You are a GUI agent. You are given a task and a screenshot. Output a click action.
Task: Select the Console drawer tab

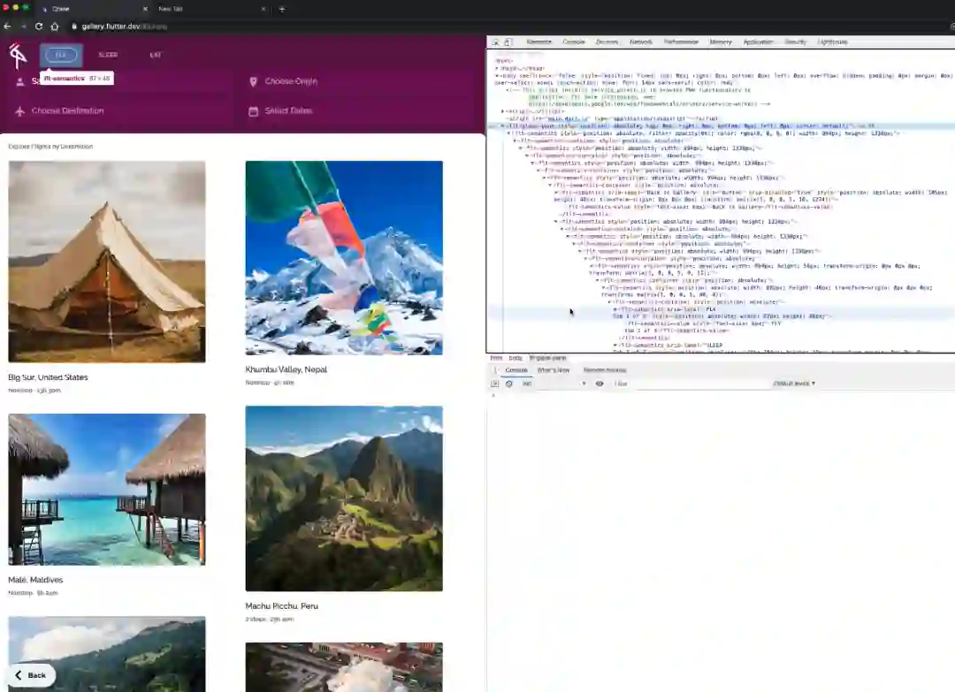[x=516, y=370]
